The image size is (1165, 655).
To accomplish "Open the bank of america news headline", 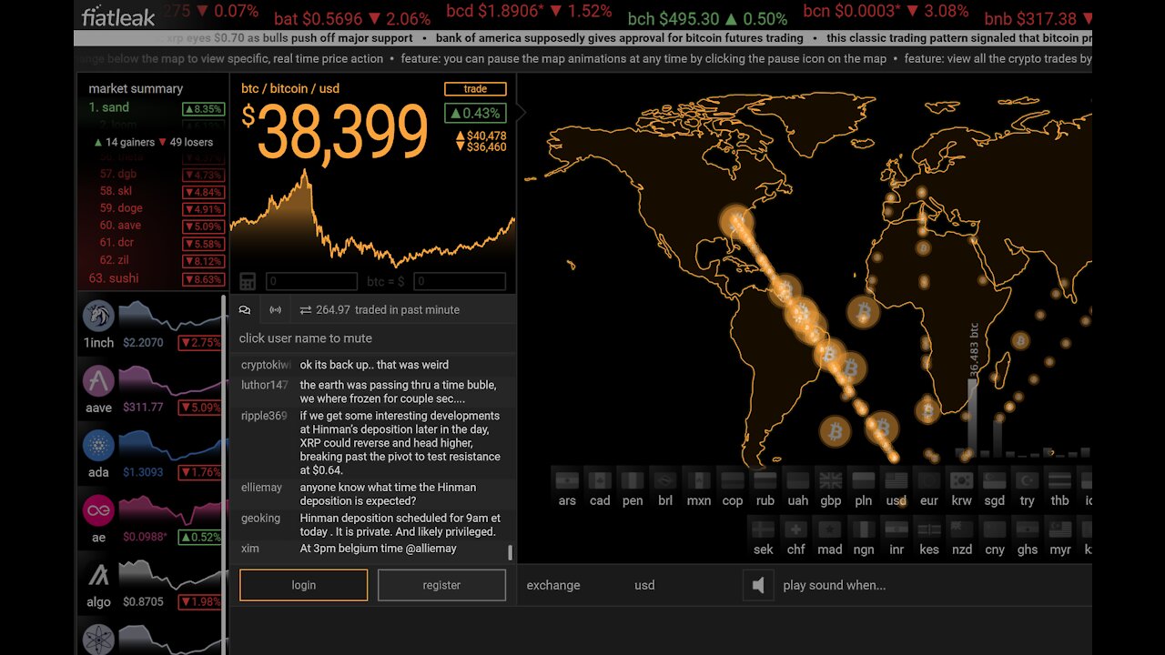I will pos(619,38).
